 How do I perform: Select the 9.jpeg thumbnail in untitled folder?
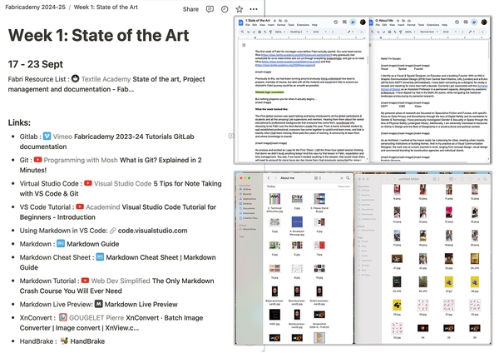(x=397, y=191)
